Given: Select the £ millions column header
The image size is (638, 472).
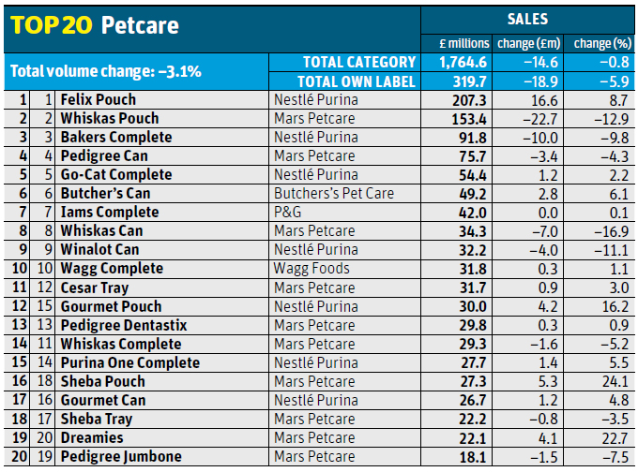Looking at the screenshot, I should pyautogui.click(x=465, y=42).
